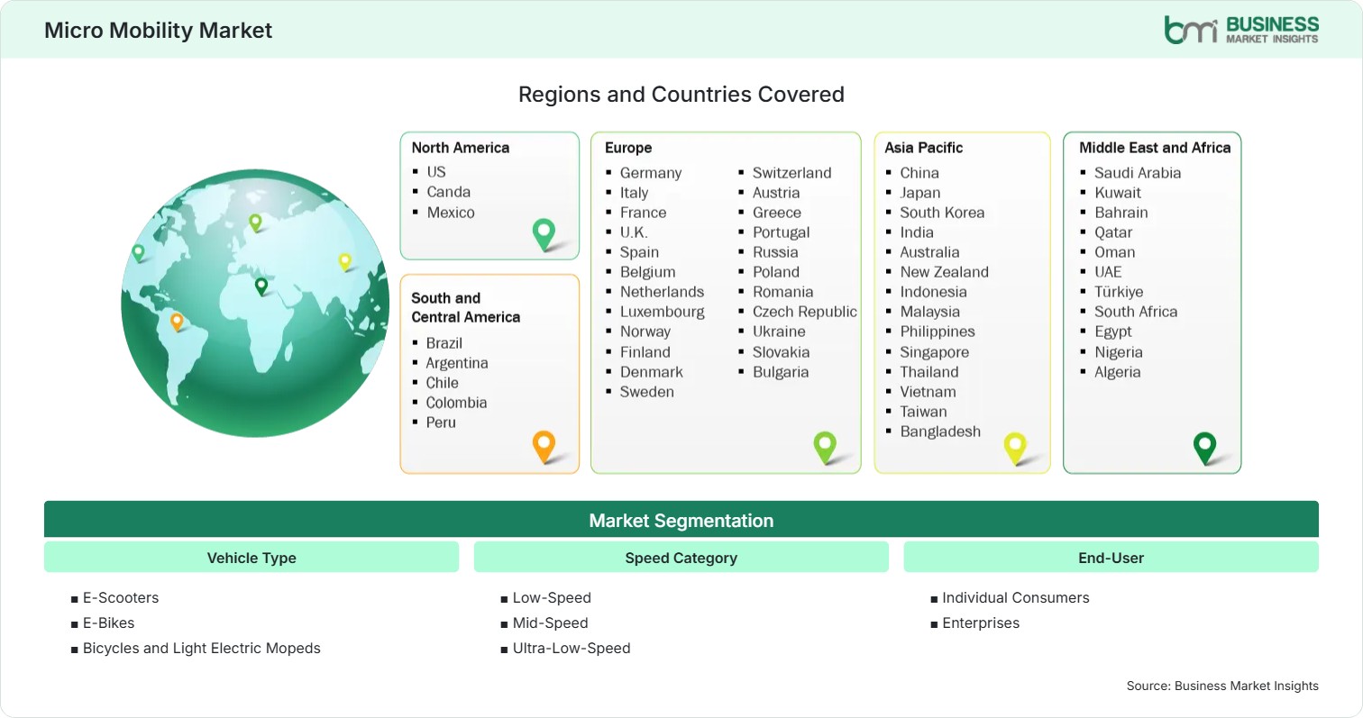1363x718 pixels.
Task: Click the yellow Asia Pacific panel pin
Action: pyautogui.click(x=1015, y=448)
